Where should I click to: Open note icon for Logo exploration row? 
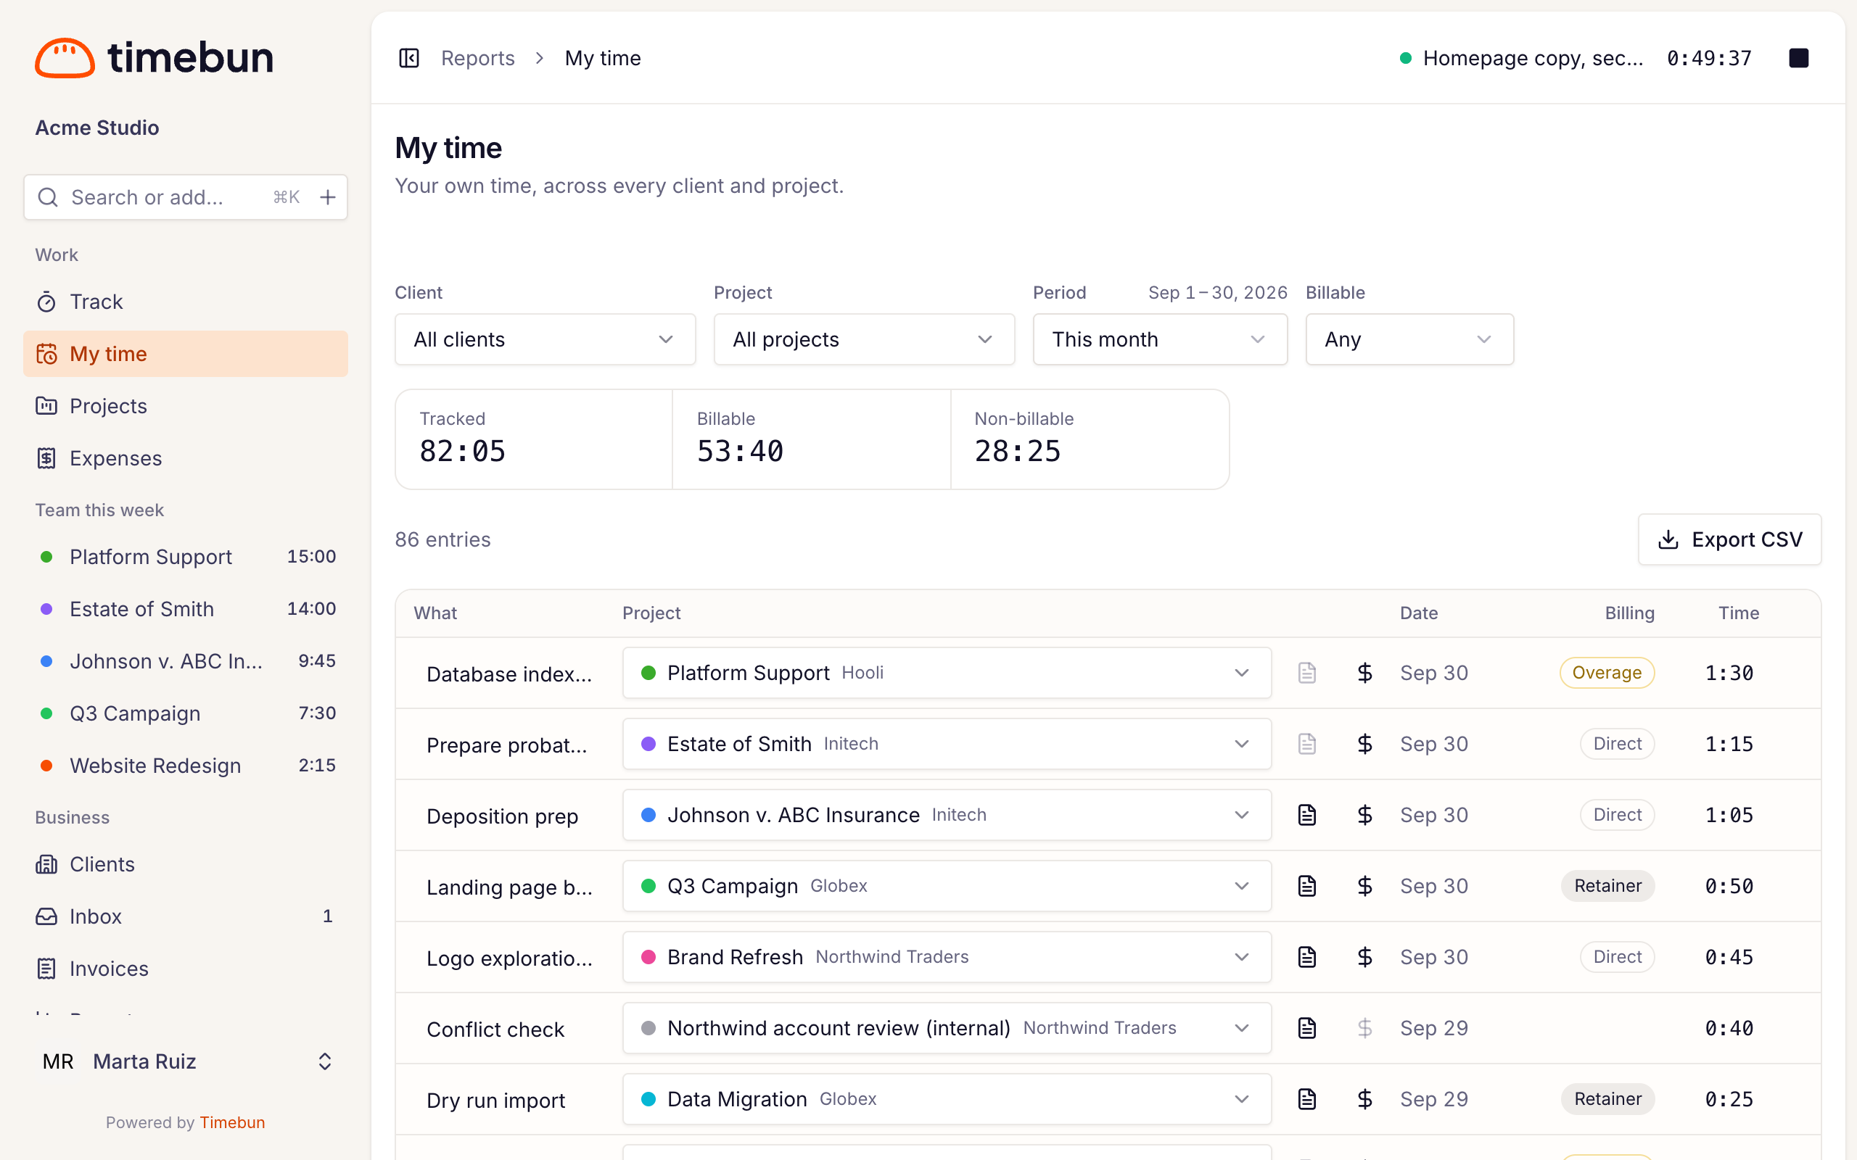tap(1307, 957)
